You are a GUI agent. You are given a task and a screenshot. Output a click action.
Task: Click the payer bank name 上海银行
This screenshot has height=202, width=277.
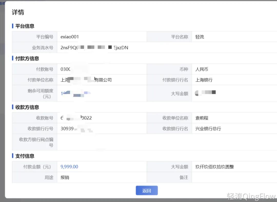coord(204,80)
